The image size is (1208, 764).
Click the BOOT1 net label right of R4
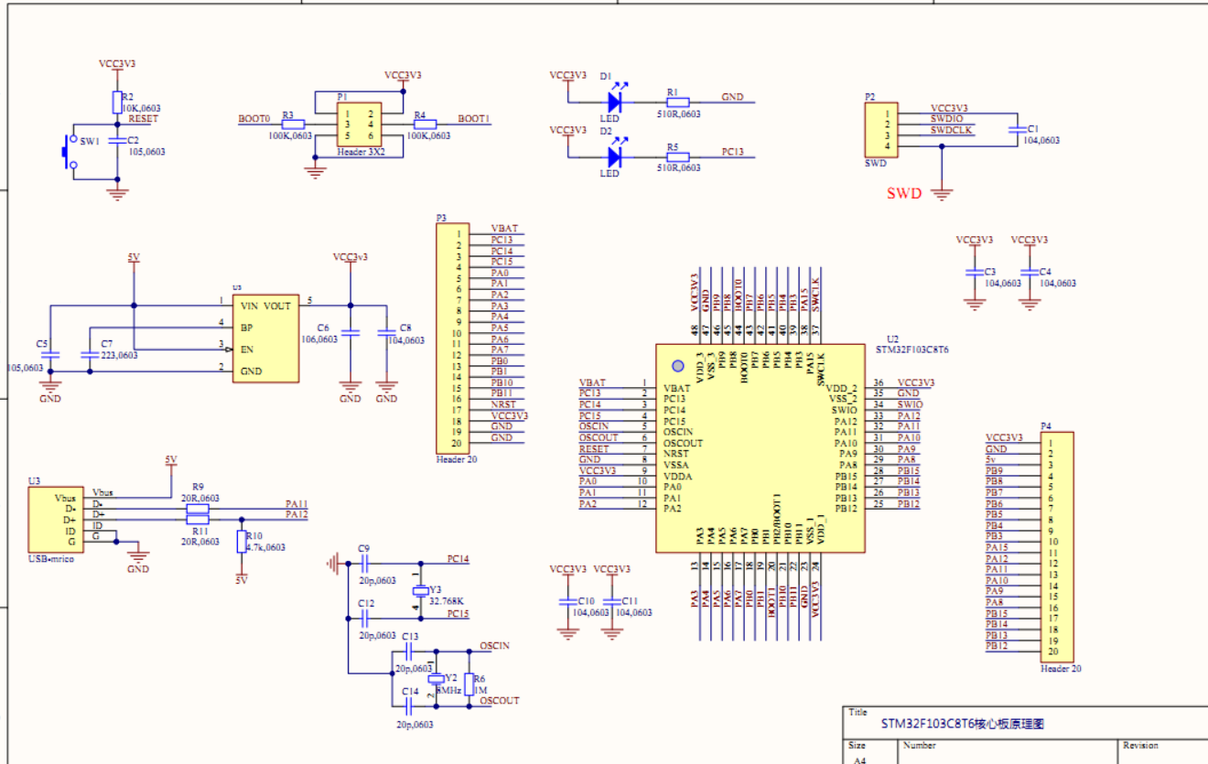click(474, 119)
